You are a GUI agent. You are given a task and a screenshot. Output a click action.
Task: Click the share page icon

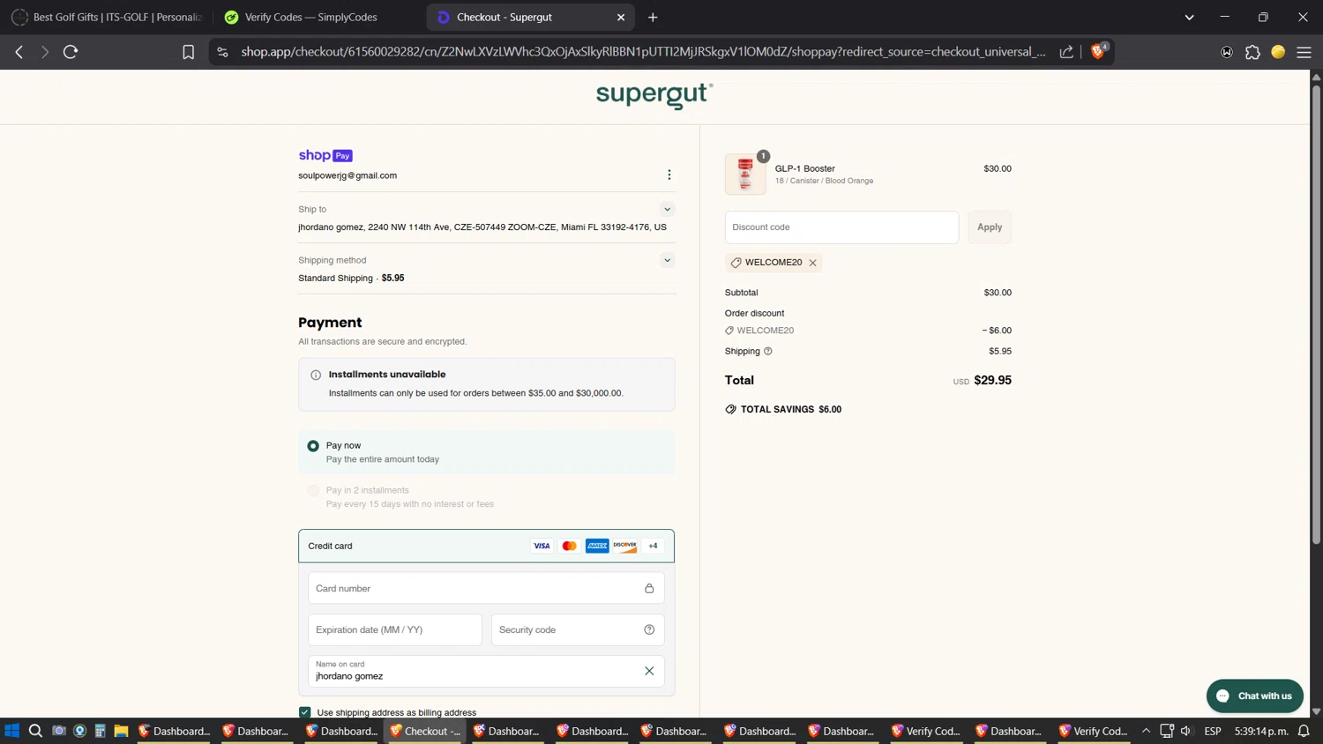[x=1066, y=52]
